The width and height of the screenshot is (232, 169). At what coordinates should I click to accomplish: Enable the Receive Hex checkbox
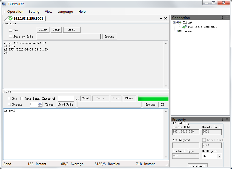click(x=11, y=30)
